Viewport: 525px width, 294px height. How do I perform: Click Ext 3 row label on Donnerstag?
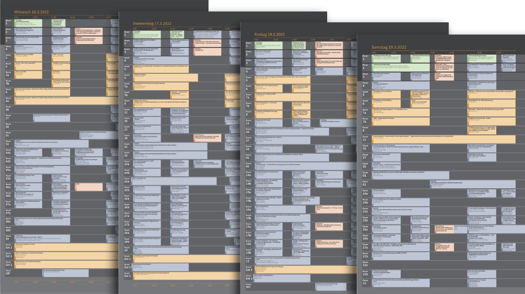pos(127,276)
